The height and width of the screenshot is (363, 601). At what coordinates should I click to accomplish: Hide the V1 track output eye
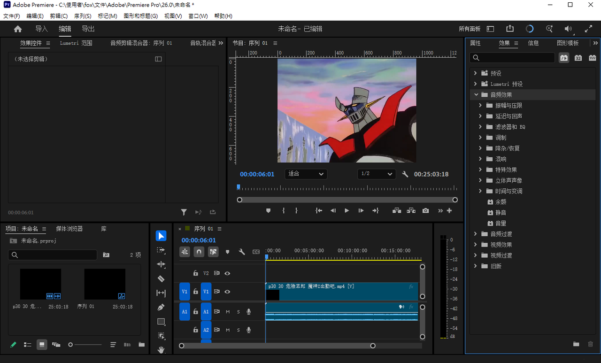click(x=227, y=292)
